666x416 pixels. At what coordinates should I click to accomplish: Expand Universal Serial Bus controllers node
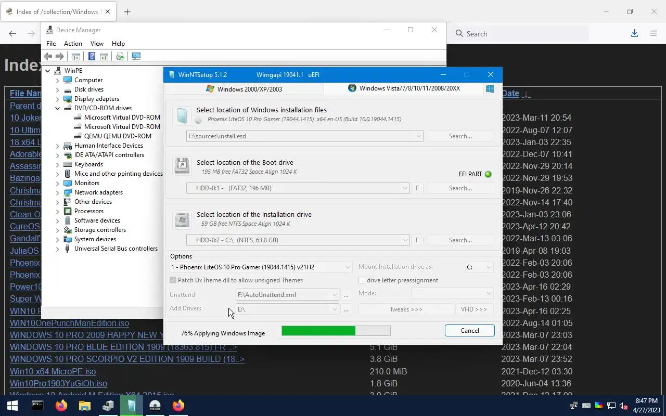(x=58, y=249)
